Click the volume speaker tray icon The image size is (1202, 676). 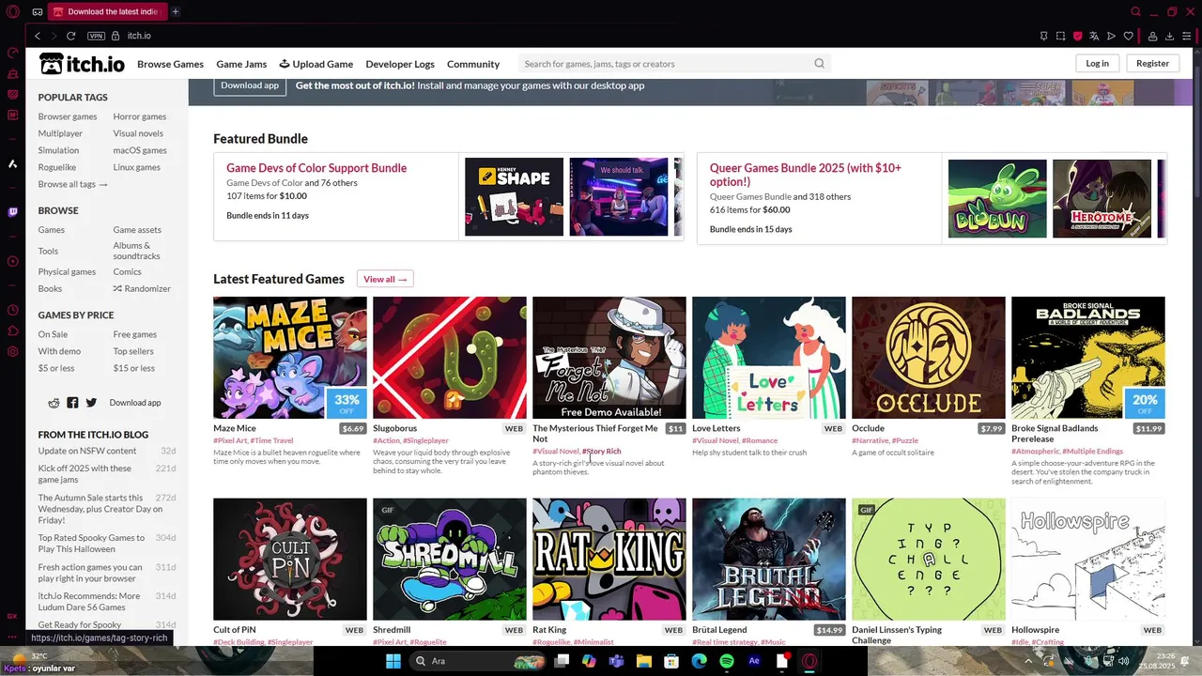[1124, 661]
